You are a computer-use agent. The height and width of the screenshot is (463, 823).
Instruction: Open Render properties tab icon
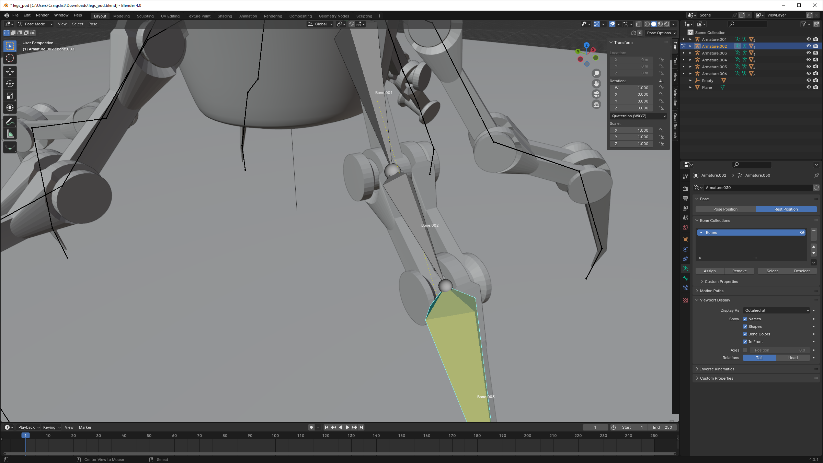coord(685,189)
